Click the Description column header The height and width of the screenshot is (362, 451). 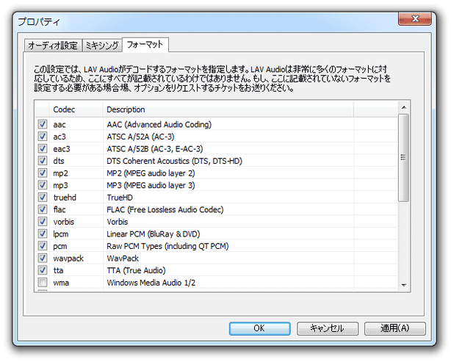(228, 109)
